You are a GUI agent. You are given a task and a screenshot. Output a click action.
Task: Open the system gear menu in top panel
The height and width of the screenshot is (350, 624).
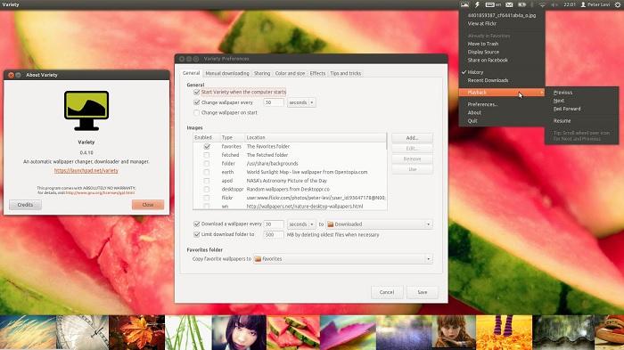point(617,4)
